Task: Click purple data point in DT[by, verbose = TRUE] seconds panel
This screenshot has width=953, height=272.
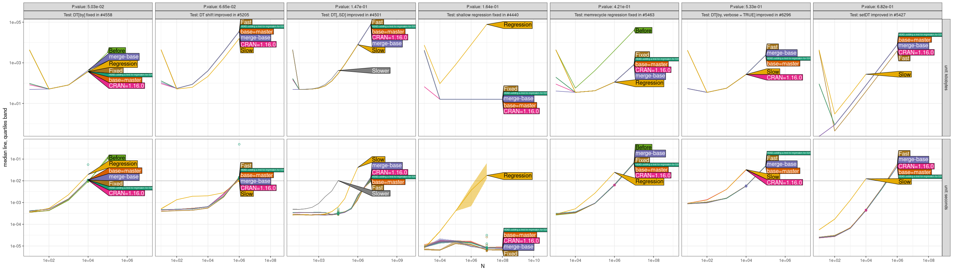Action: pos(746,186)
